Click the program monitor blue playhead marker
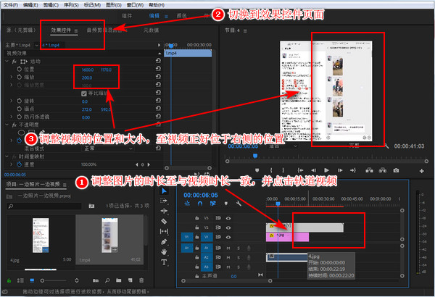The height and width of the screenshot is (297, 435). [255, 156]
